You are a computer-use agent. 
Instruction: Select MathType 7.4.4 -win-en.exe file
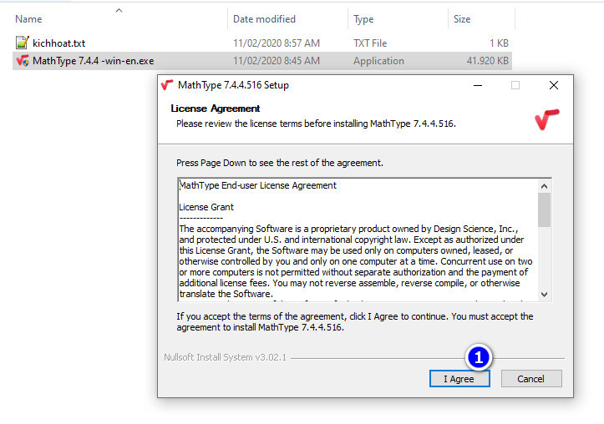(x=93, y=61)
